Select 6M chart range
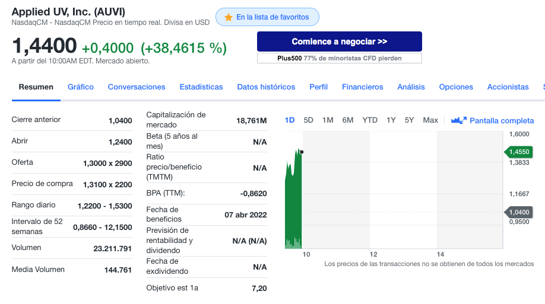Image resolution: width=545 pixels, height=304 pixels. 347,120
